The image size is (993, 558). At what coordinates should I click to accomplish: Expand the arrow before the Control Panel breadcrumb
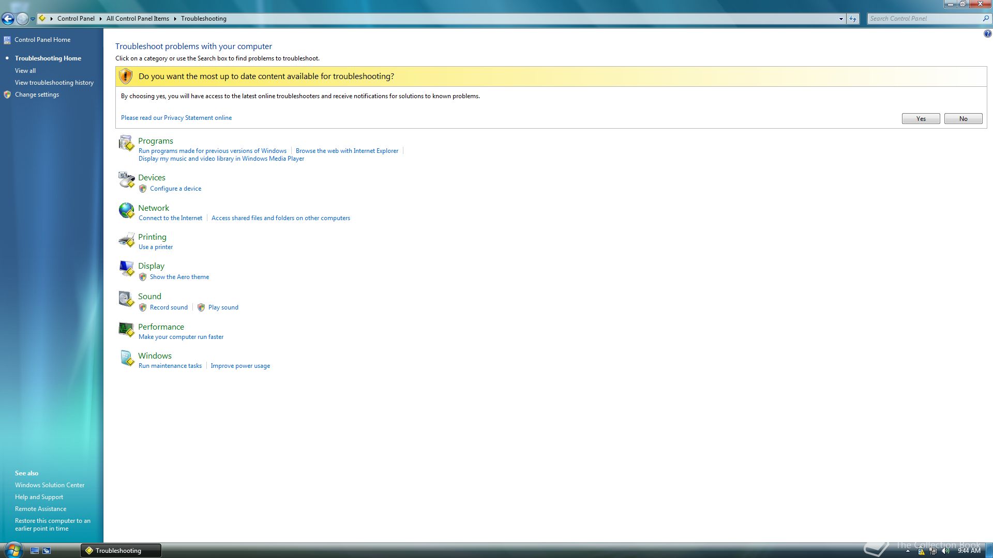click(52, 19)
